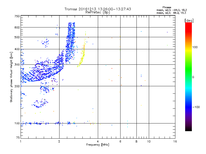Click the y-axis label "400"
The height and width of the screenshot is (154, 206).
pos(17,49)
